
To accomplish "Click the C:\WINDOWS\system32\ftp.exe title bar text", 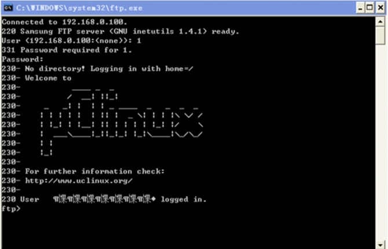I will [79, 8].
